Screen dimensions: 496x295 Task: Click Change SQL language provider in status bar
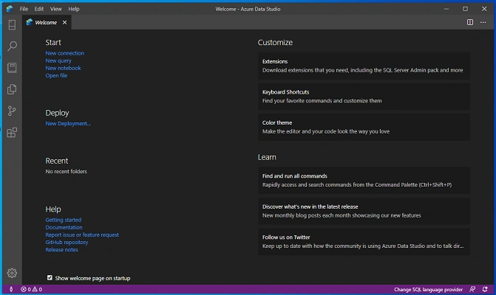(428, 289)
